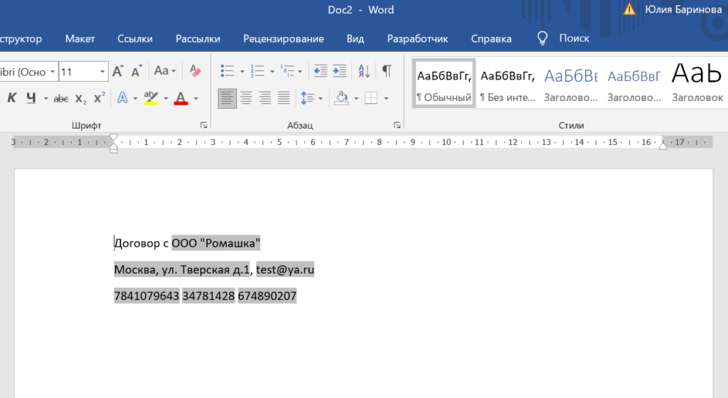This screenshot has width=728, height=398.
Task: Decrease paragraph indent
Action: (x=321, y=71)
